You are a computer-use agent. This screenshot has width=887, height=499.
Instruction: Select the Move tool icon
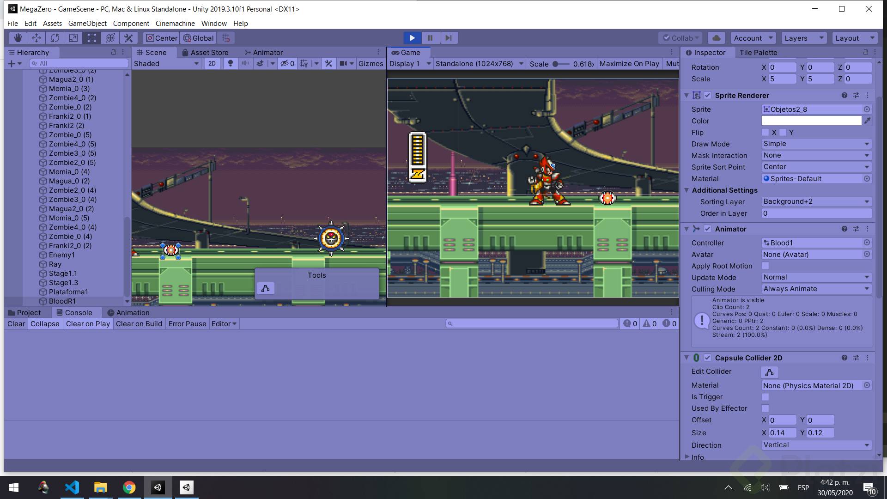[36, 38]
